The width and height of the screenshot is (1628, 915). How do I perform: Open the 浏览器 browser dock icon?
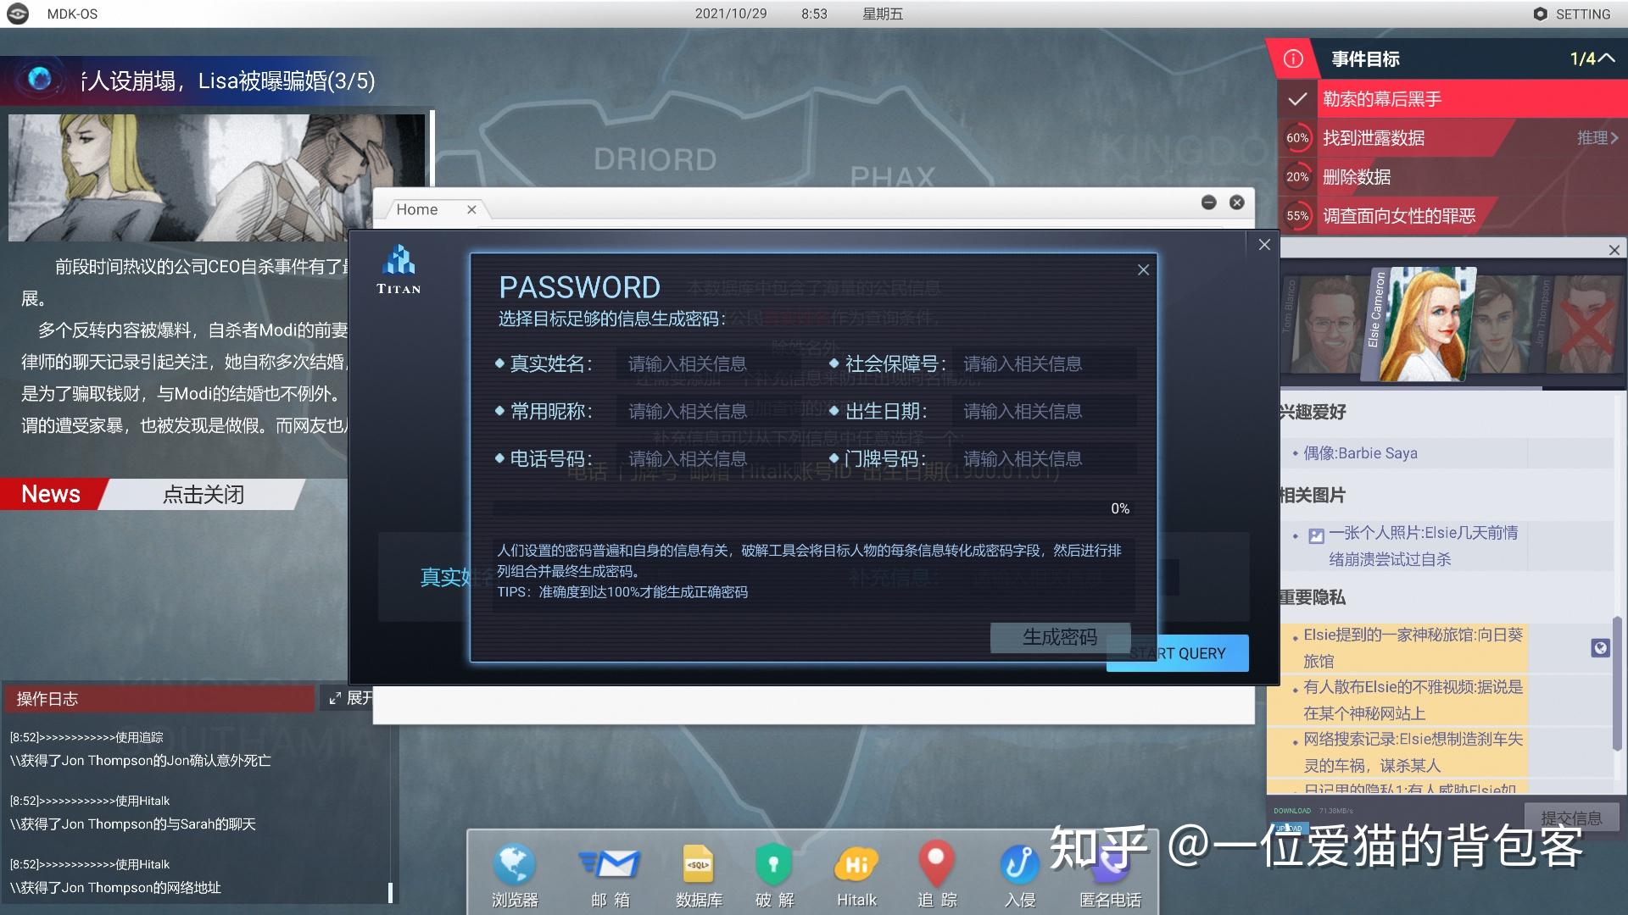(x=514, y=866)
